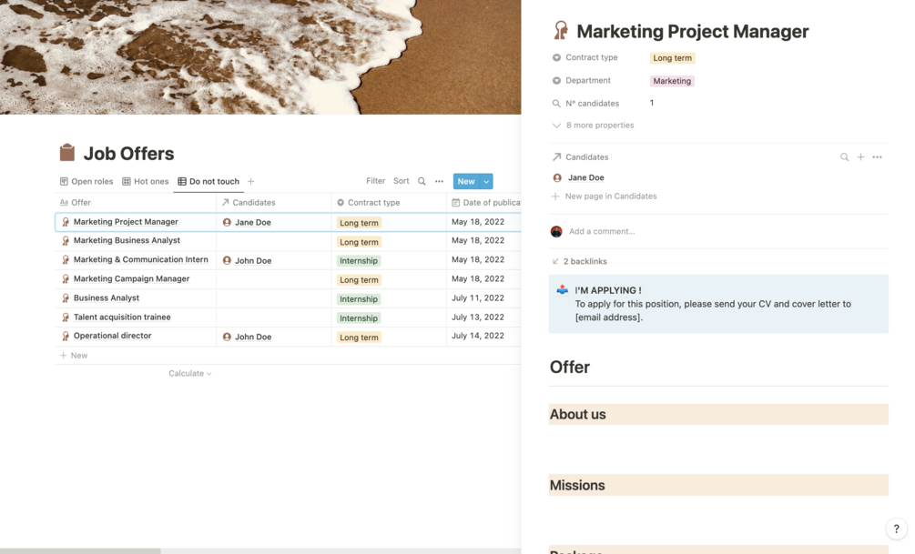Open Candidates property more options
Image resolution: width=915 pixels, height=554 pixels.
tap(877, 157)
